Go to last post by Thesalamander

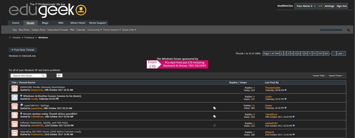[285, 90]
